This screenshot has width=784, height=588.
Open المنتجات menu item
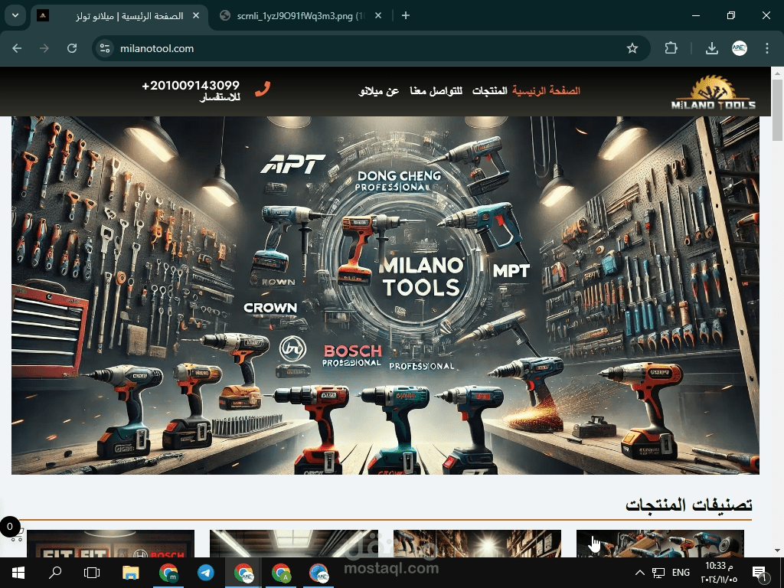tap(489, 90)
